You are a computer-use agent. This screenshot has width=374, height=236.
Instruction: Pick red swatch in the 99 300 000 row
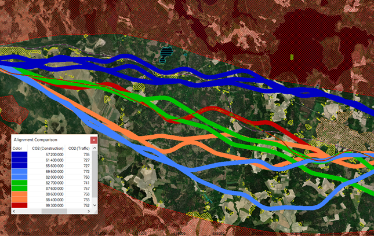19,205
